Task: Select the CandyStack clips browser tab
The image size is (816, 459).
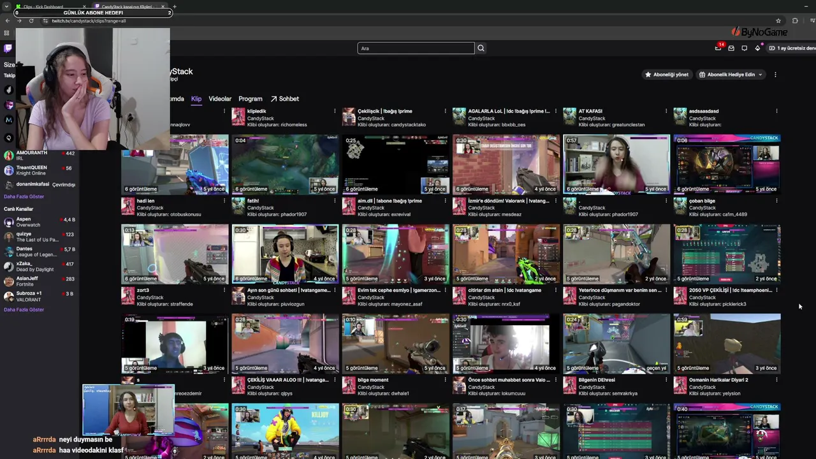Action: click(130, 7)
